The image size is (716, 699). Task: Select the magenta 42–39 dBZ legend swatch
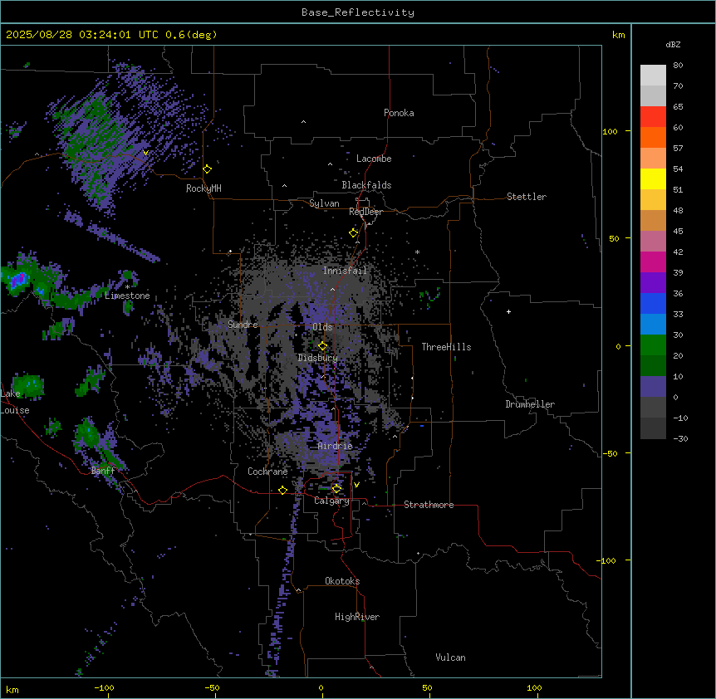coord(653,262)
